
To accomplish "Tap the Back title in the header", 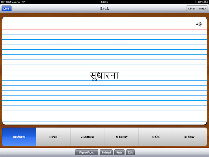I will click(104, 8).
